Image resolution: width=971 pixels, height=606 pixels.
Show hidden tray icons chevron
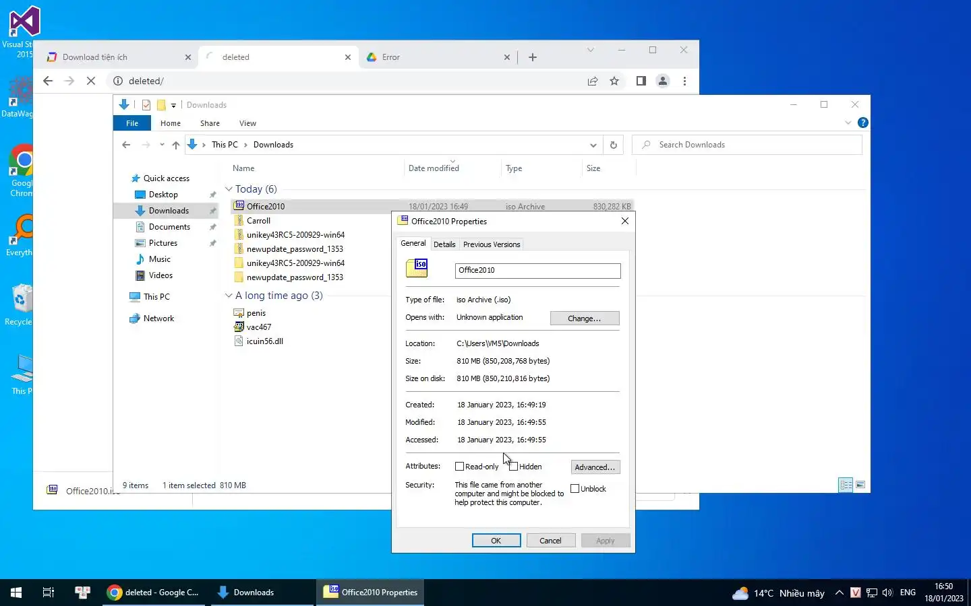pyautogui.click(x=839, y=593)
